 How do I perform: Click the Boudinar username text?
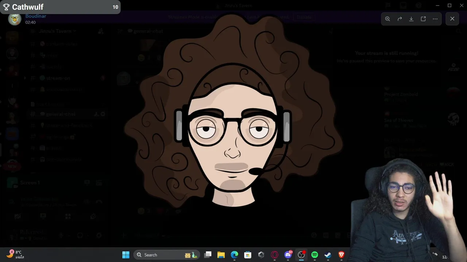tap(36, 16)
